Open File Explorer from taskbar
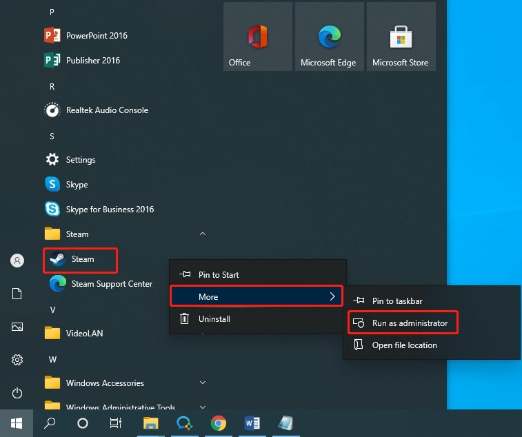522x437 pixels. 151,423
